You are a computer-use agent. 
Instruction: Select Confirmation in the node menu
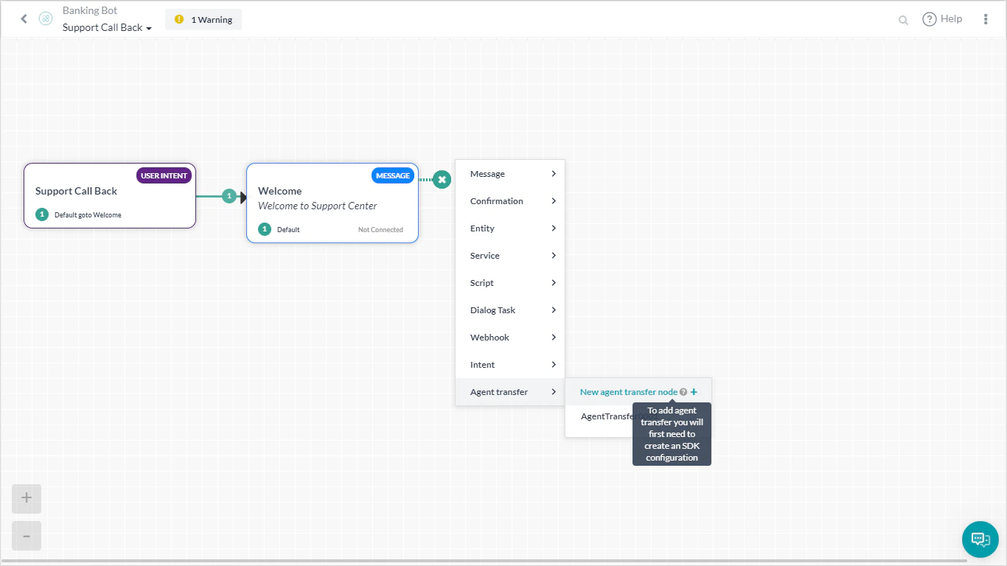497,200
